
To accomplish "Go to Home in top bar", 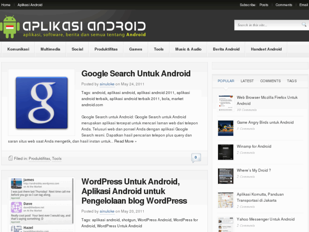I will [x=6, y=5].
